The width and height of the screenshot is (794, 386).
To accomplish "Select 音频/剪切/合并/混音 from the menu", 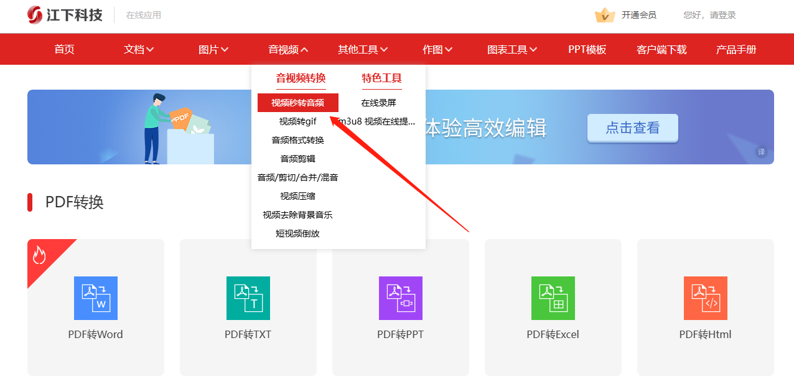I will 298,177.
